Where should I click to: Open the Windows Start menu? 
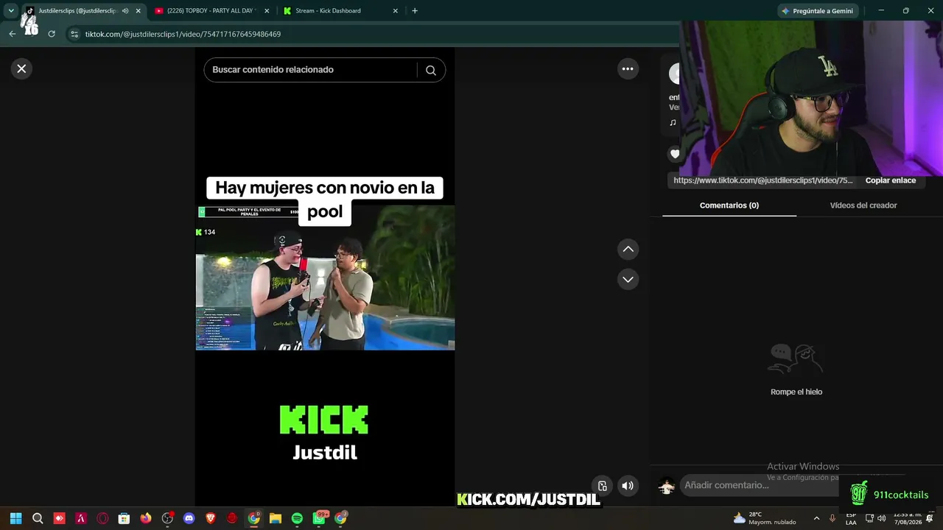16,518
